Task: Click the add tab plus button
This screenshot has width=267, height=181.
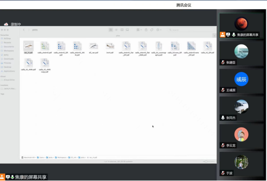Action: point(214,36)
